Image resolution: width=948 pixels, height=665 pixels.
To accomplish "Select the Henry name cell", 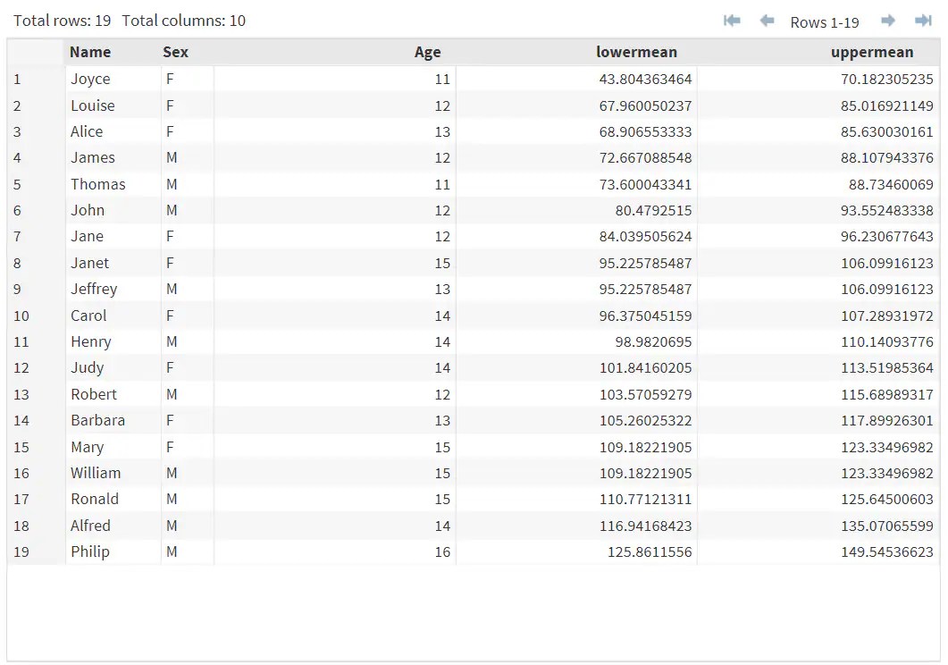I will point(113,341).
